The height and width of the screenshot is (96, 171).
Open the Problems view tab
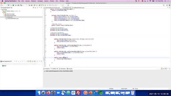[x=46, y=69]
